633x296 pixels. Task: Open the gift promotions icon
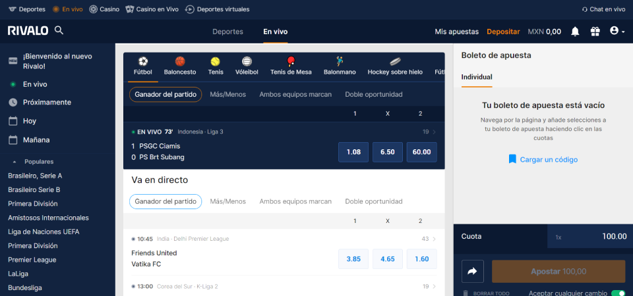click(x=595, y=32)
